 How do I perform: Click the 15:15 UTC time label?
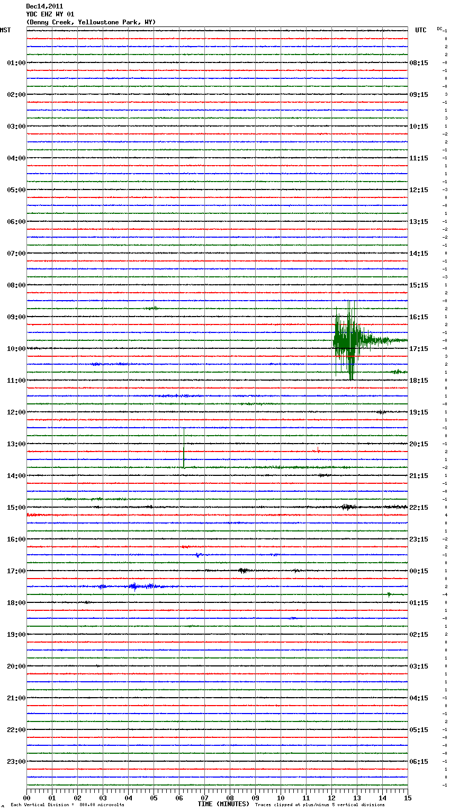click(x=419, y=285)
